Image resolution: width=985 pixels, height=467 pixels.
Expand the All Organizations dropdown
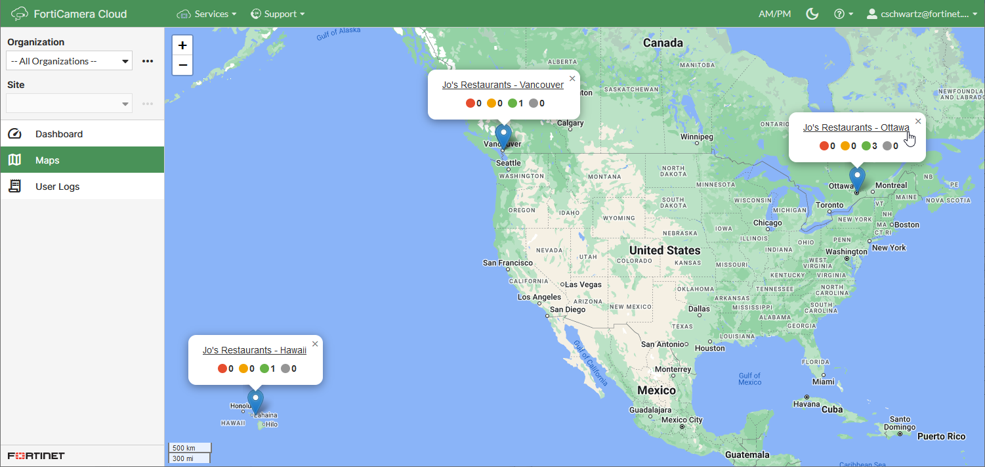pyautogui.click(x=69, y=61)
